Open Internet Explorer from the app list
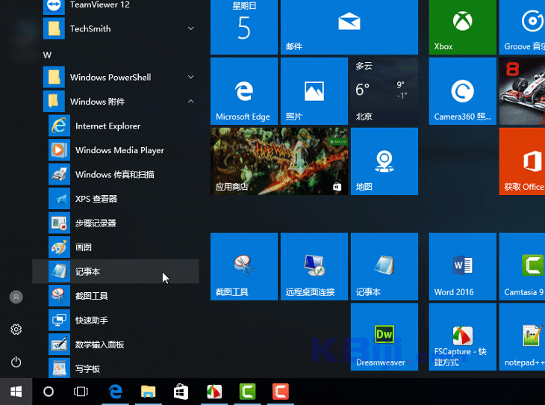 pyautogui.click(x=108, y=126)
